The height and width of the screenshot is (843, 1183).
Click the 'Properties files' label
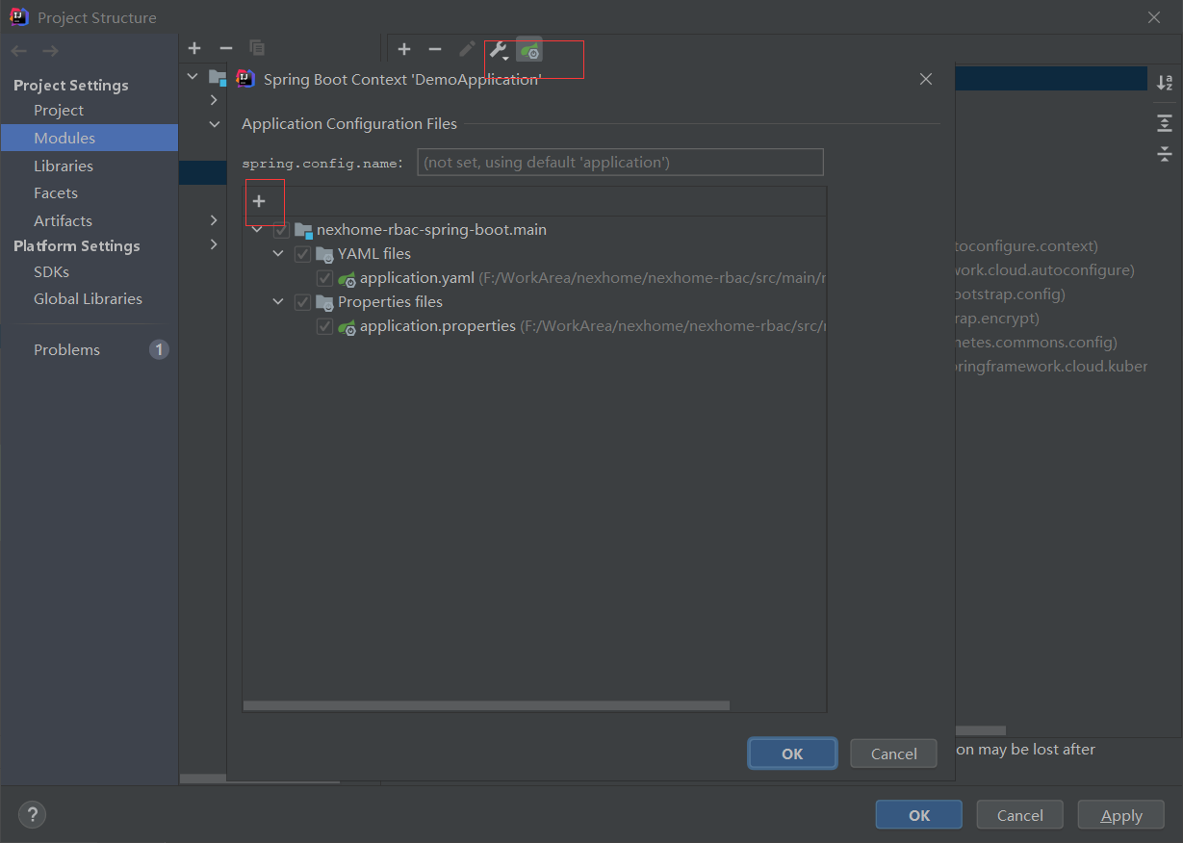pos(390,302)
